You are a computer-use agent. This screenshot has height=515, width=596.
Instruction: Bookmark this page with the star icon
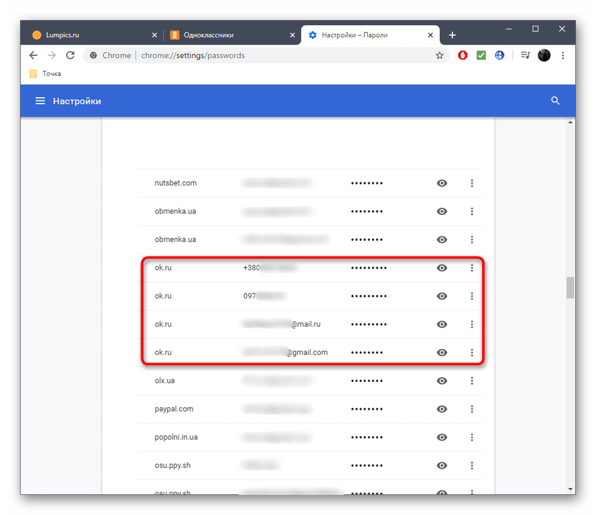coord(440,55)
